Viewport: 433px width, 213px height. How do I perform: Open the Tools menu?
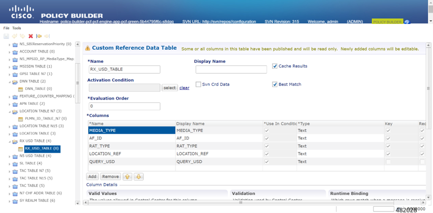pyautogui.click(x=17, y=28)
